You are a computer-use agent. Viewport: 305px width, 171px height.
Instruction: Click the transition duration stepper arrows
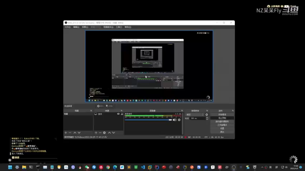coord(207,118)
